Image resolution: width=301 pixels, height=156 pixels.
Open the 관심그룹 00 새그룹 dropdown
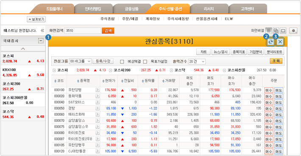[80, 61]
